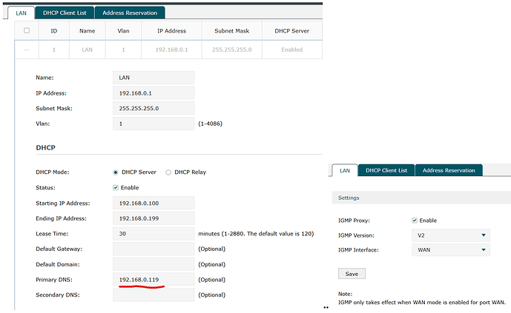Open the Address Reservation tab in the left panel

coord(130,13)
